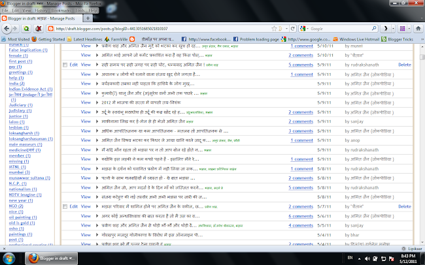Click Delete on the 5/7/11 post row
The width and height of the screenshot is (425, 265).
(x=404, y=206)
